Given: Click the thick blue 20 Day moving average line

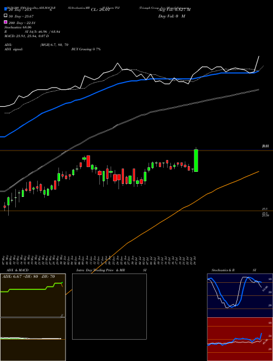Looking at the screenshot, I should coord(129,81).
